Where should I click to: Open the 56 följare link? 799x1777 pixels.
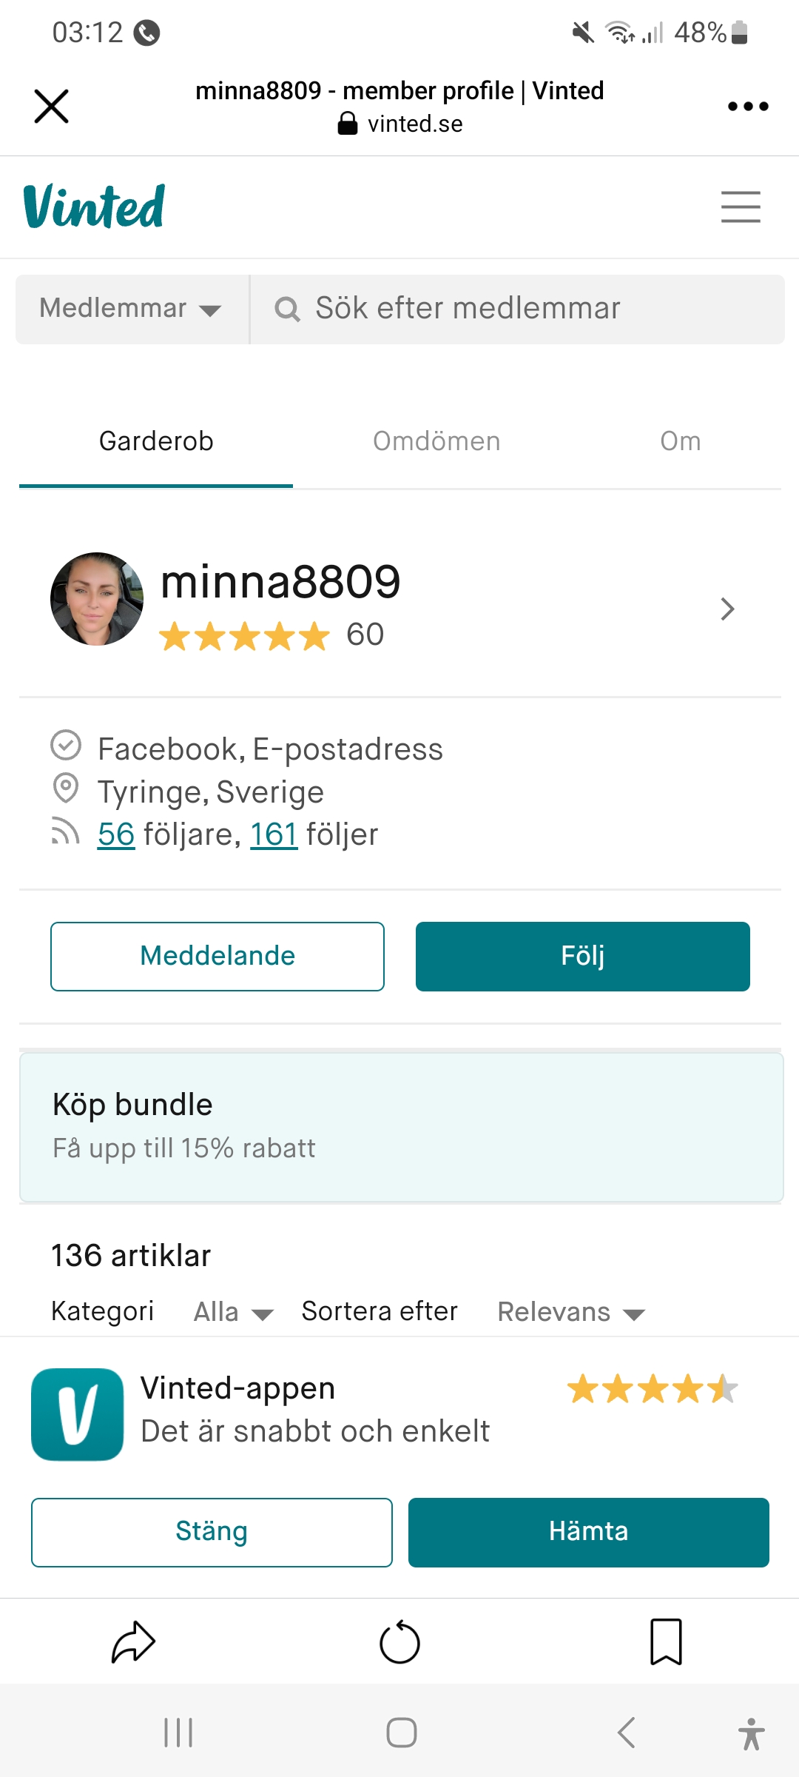pos(116,834)
